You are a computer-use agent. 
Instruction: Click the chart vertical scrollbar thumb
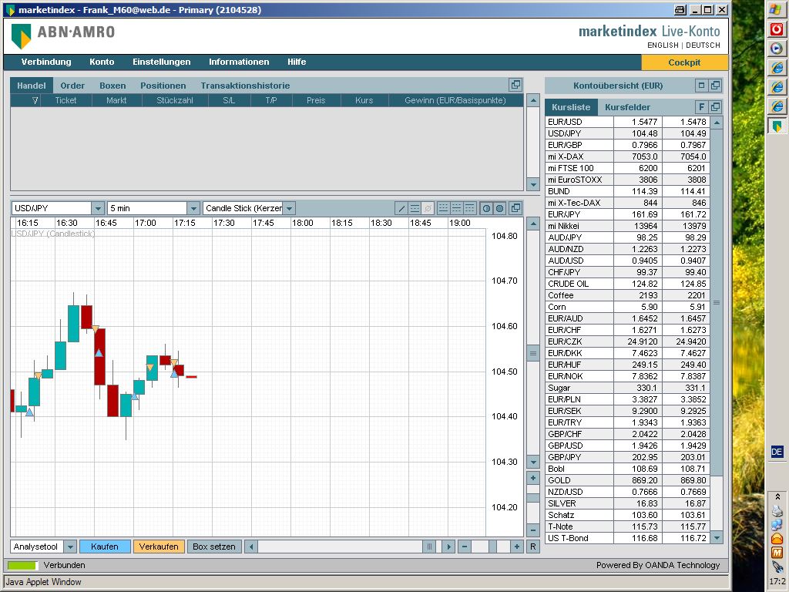533,353
